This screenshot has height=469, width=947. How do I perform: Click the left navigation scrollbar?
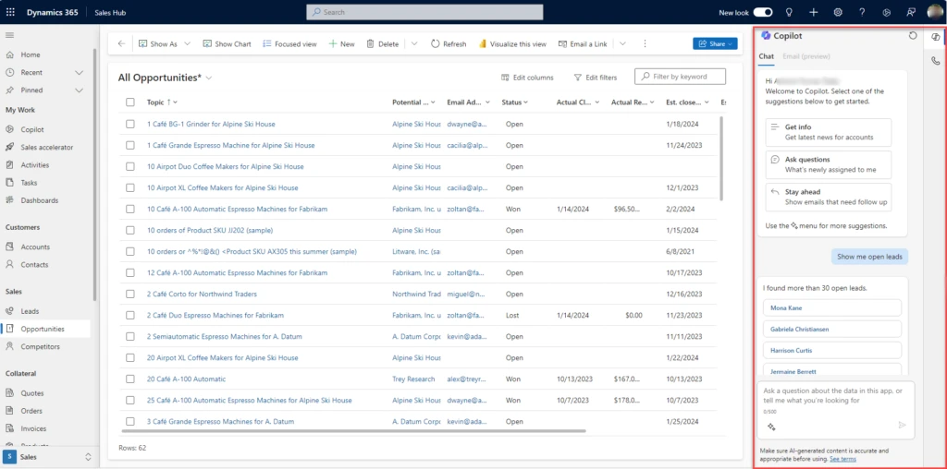[94, 185]
